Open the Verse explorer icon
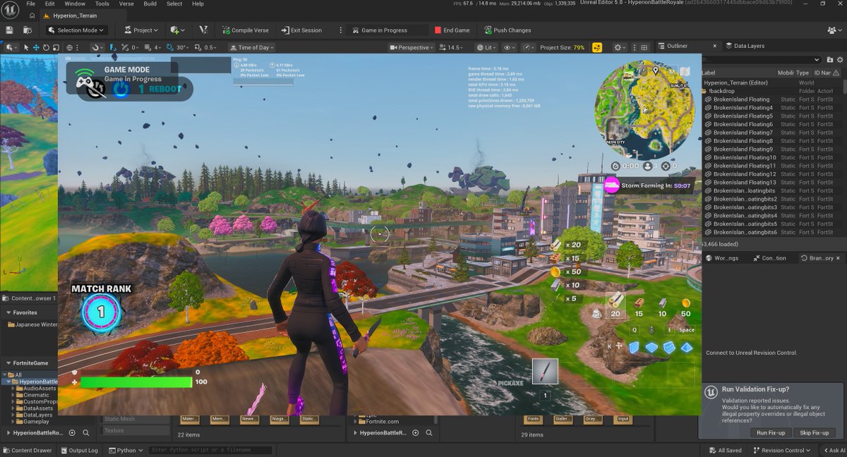This screenshot has height=457, width=847. (x=203, y=30)
